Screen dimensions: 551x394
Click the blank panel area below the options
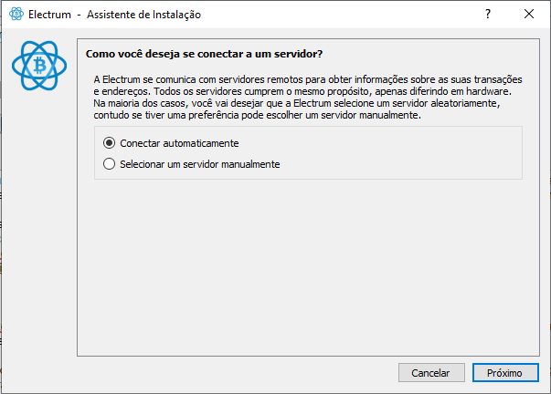pyautogui.click(x=308, y=266)
